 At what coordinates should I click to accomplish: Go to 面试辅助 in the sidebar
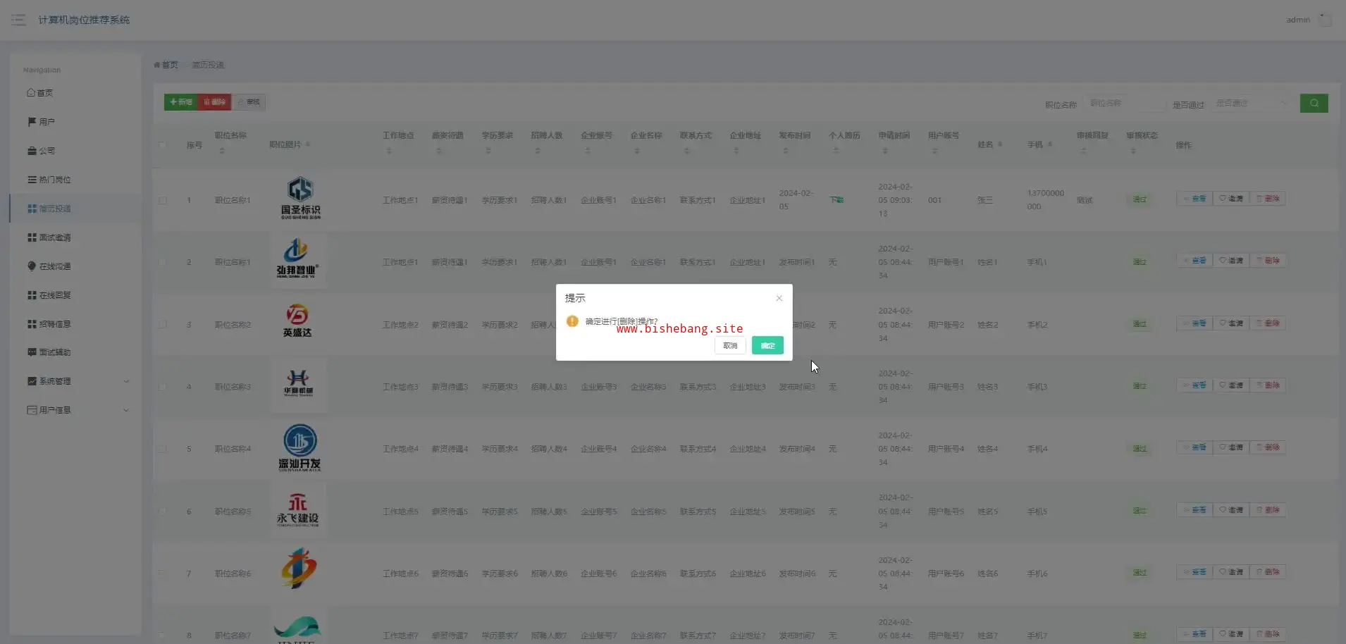(x=75, y=352)
